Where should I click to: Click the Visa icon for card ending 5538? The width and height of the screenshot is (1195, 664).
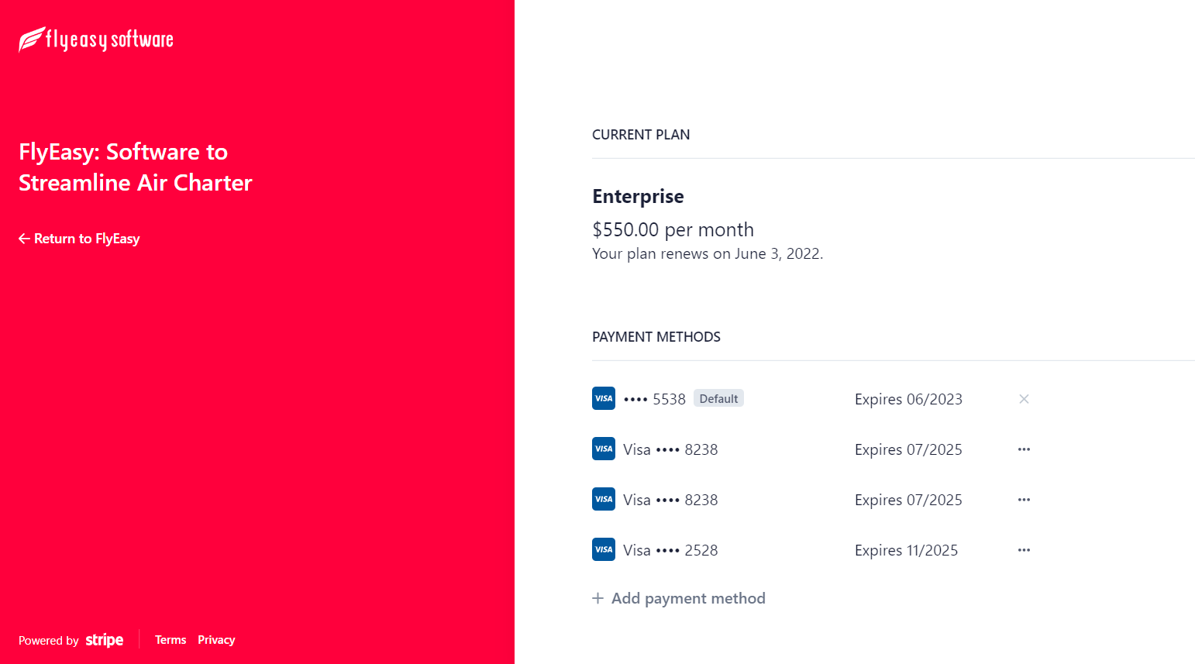click(603, 398)
